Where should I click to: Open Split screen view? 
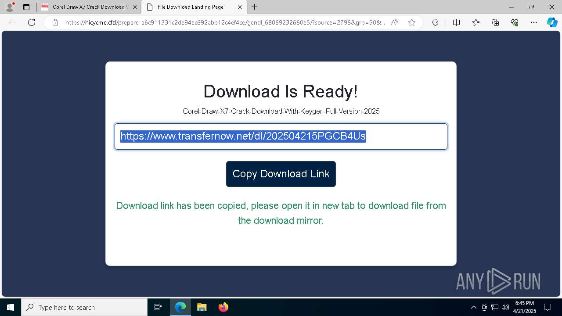click(x=456, y=22)
